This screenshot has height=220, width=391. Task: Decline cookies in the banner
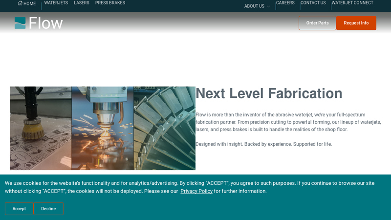pyautogui.click(x=48, y=209)
